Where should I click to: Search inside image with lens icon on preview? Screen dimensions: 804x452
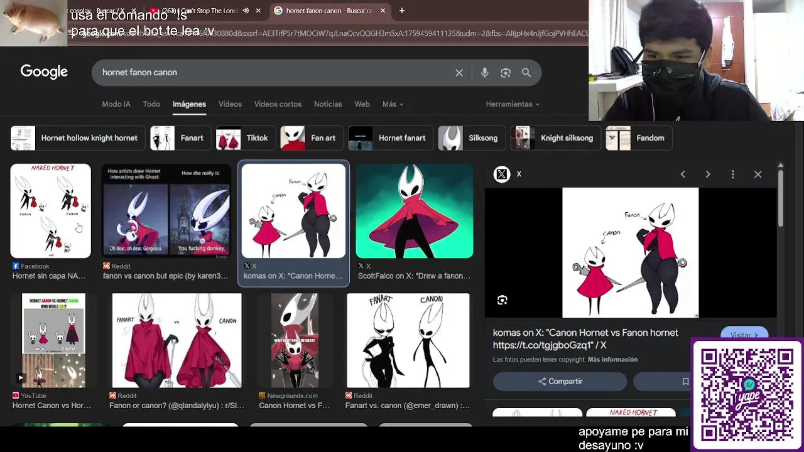(x=503, y=301)
